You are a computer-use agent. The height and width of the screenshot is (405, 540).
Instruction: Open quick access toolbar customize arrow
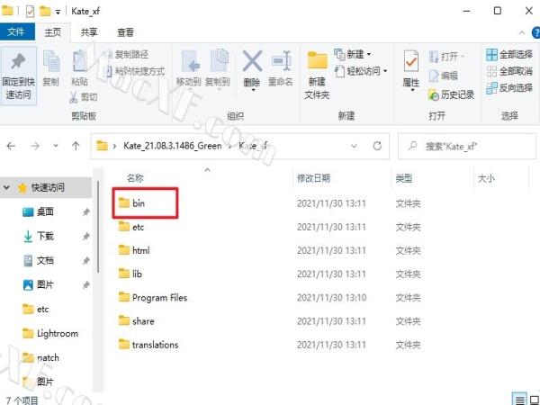(x=58, y=13)
